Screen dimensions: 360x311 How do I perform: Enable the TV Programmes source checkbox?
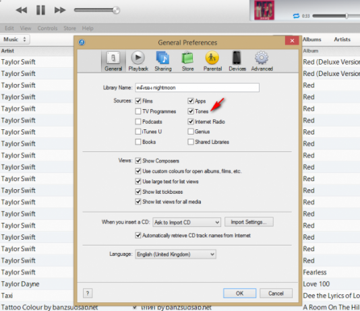click(138, 111)
